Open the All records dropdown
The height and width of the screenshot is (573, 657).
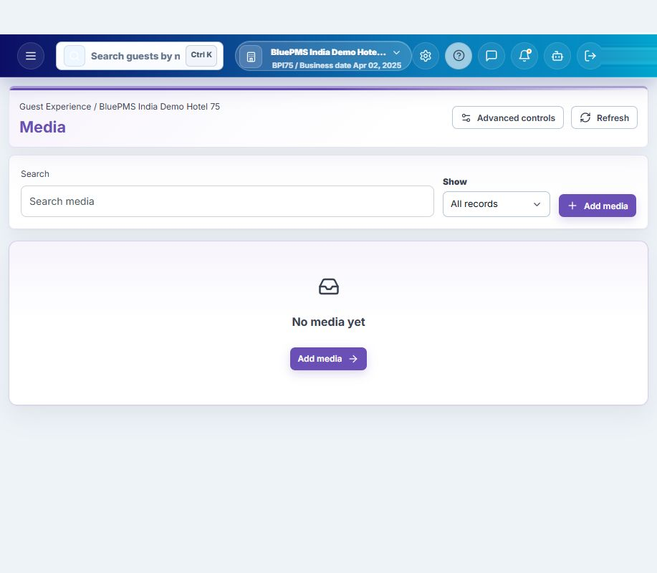(x=496, y=204)
